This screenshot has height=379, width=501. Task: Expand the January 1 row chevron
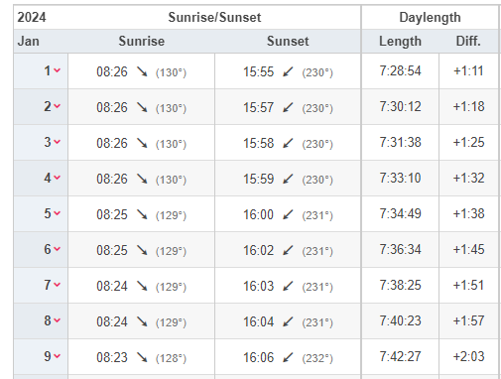coord(58,70)
